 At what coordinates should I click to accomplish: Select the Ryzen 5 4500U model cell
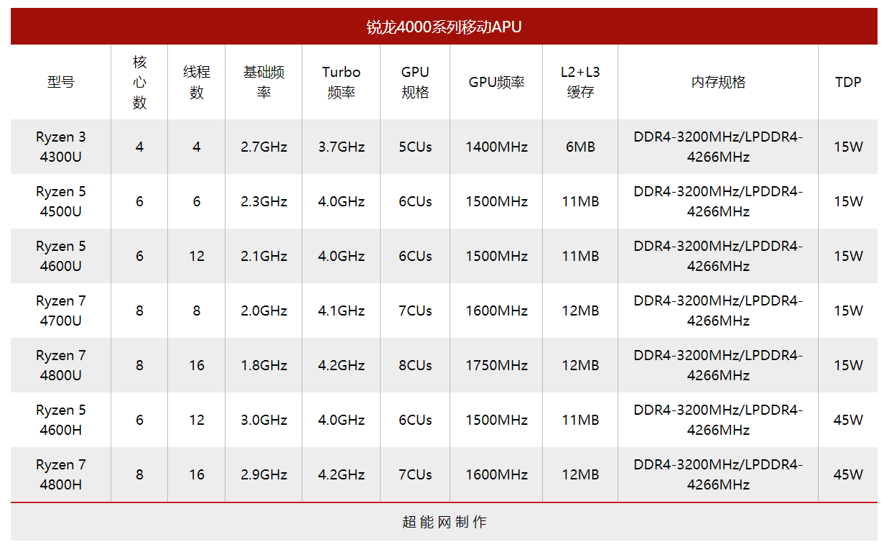61,201
